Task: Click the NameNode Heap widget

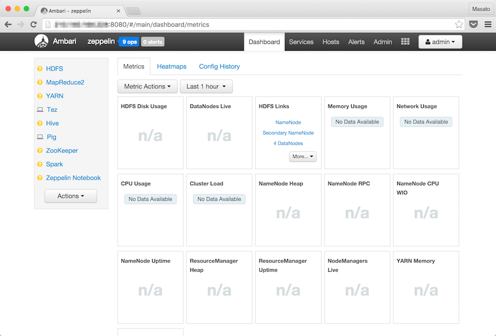Action: click(x=288, y=210)
